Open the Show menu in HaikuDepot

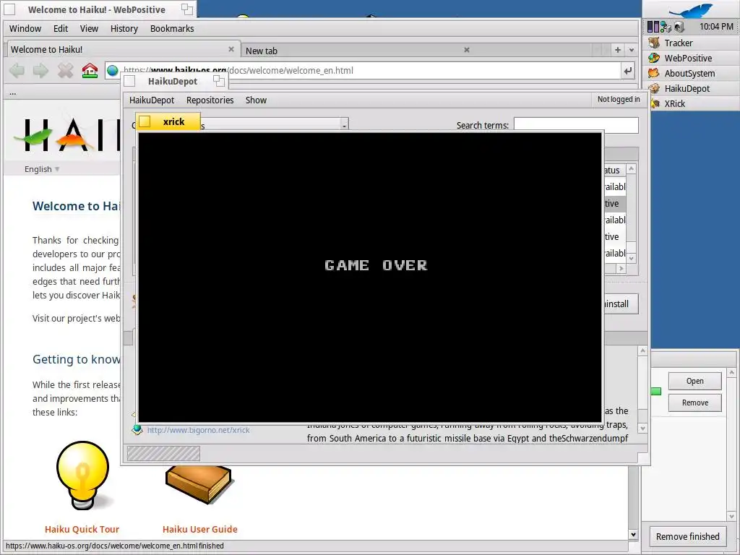click(256, 100)
